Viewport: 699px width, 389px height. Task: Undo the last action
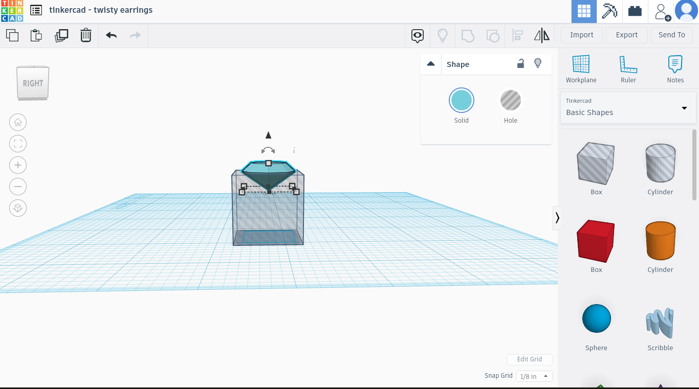tap(111, 35)
